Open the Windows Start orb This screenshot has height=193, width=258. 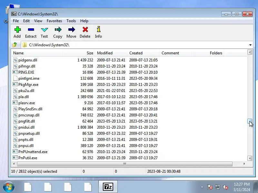click(x=8, y=187)
